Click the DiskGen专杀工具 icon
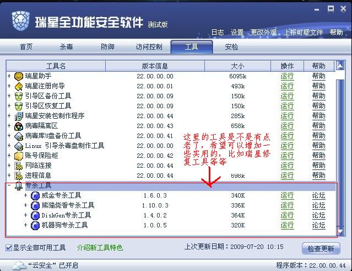The height and width of the screenshot is (271, 352). (x=35, y=215)
